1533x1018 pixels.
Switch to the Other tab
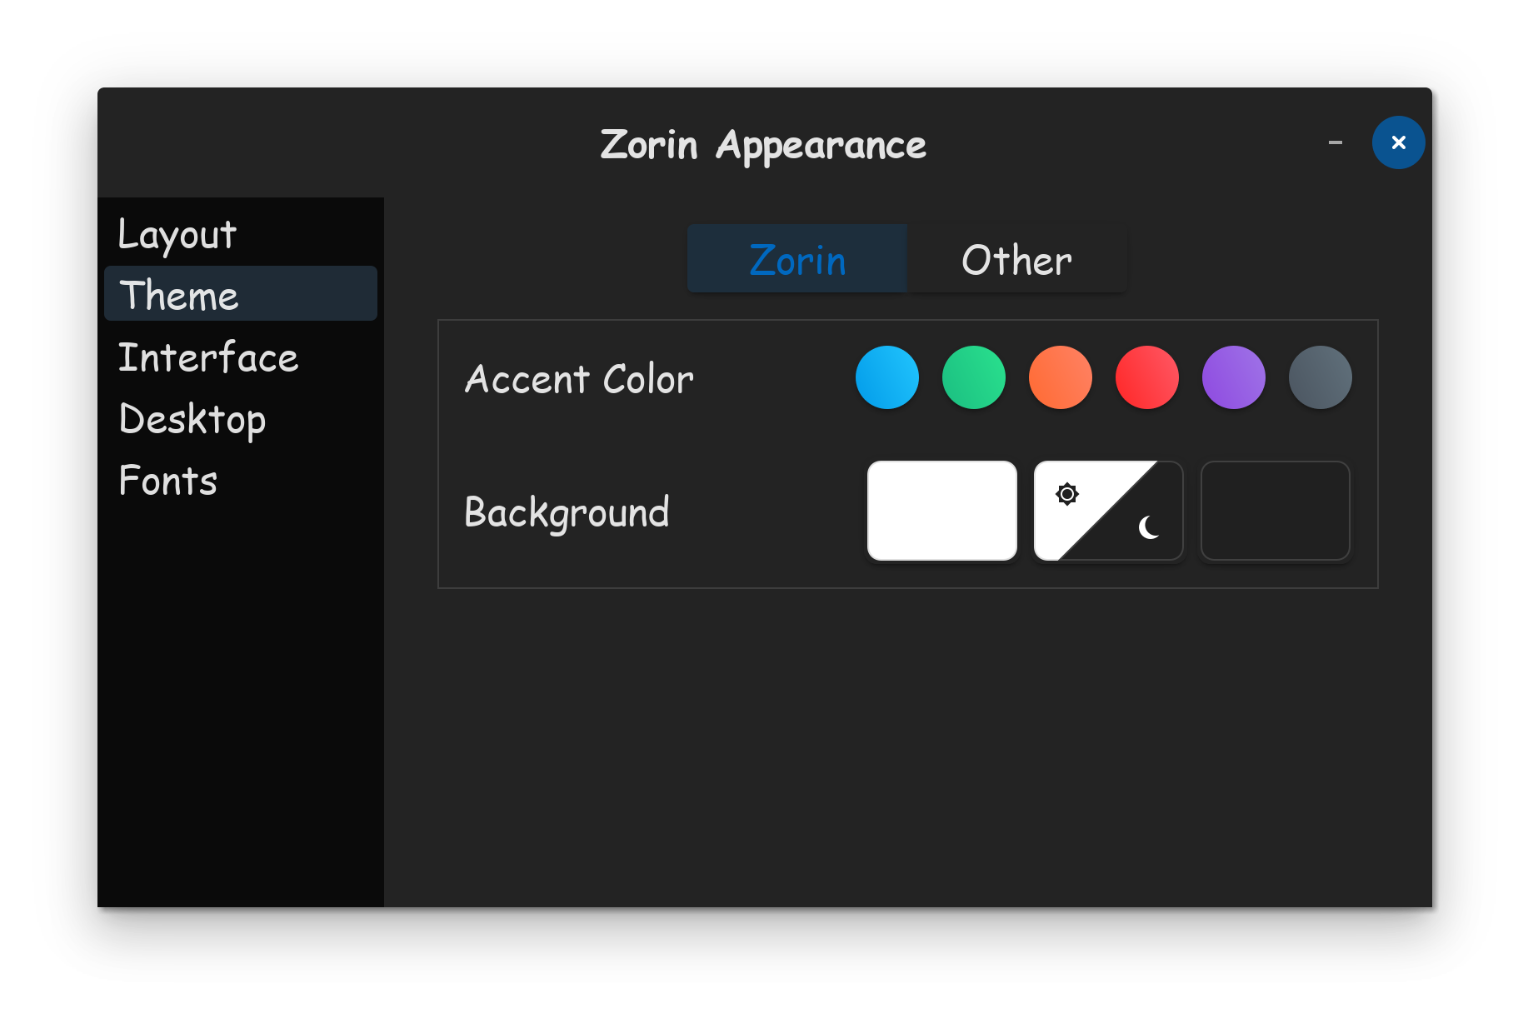pos(1017,259)
